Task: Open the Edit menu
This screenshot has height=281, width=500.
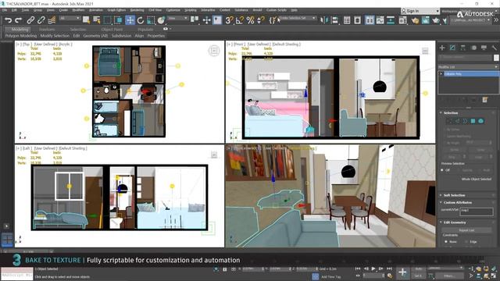Action: coord(14,10)
